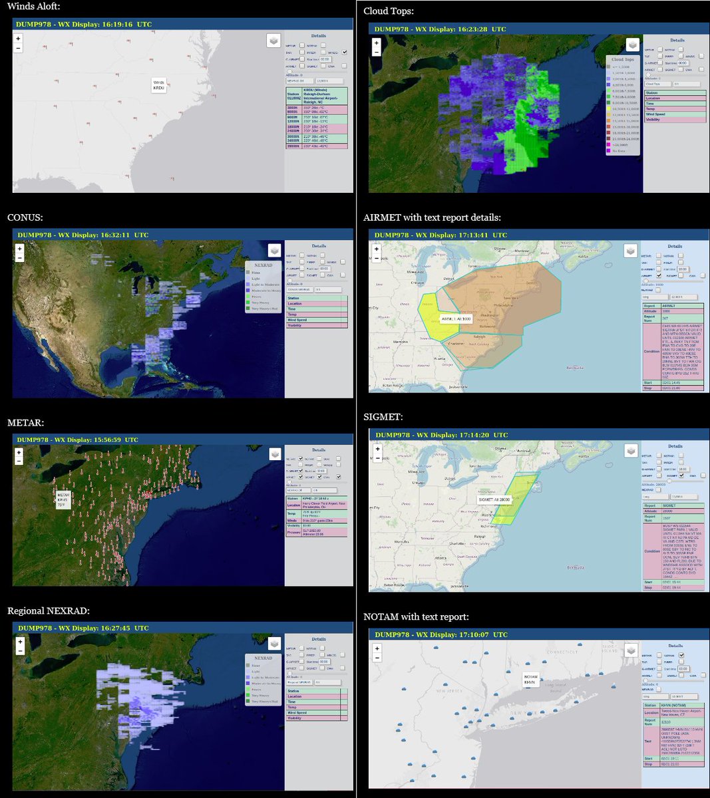The image size is (710, 798).
Task: Zoom out on the SIGMET map
Action: [377, 458]
